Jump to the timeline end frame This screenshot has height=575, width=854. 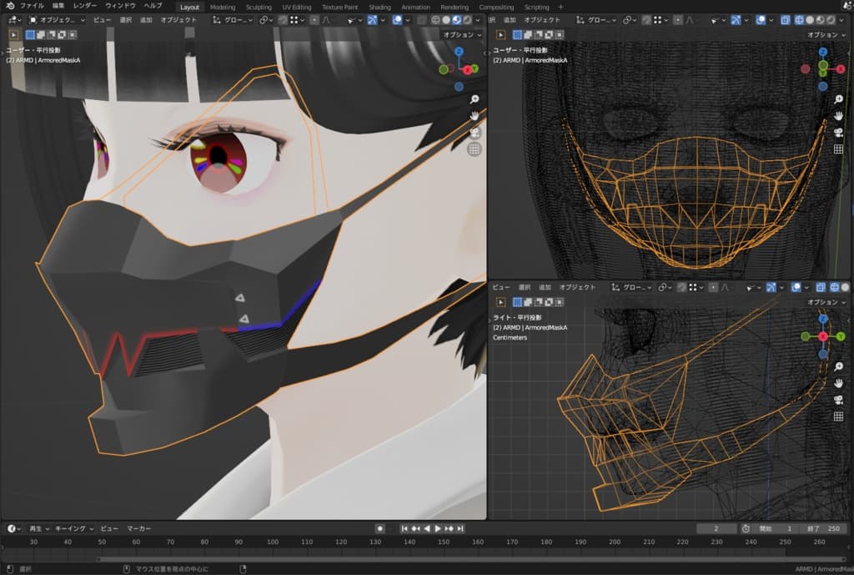coord(460,528)
